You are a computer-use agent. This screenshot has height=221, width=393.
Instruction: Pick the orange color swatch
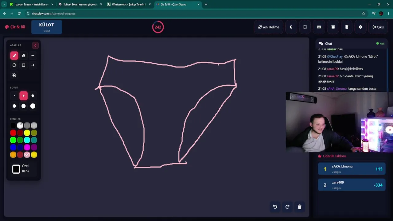point(13,155)
